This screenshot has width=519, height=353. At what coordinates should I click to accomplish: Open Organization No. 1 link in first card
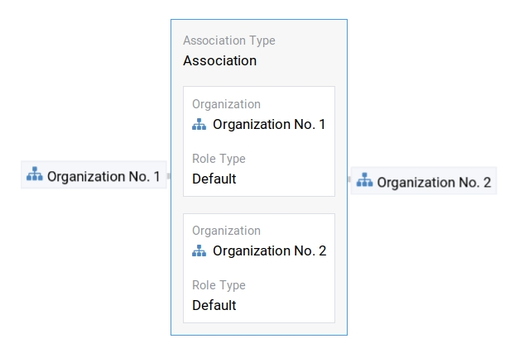click(x=269, y=124)
